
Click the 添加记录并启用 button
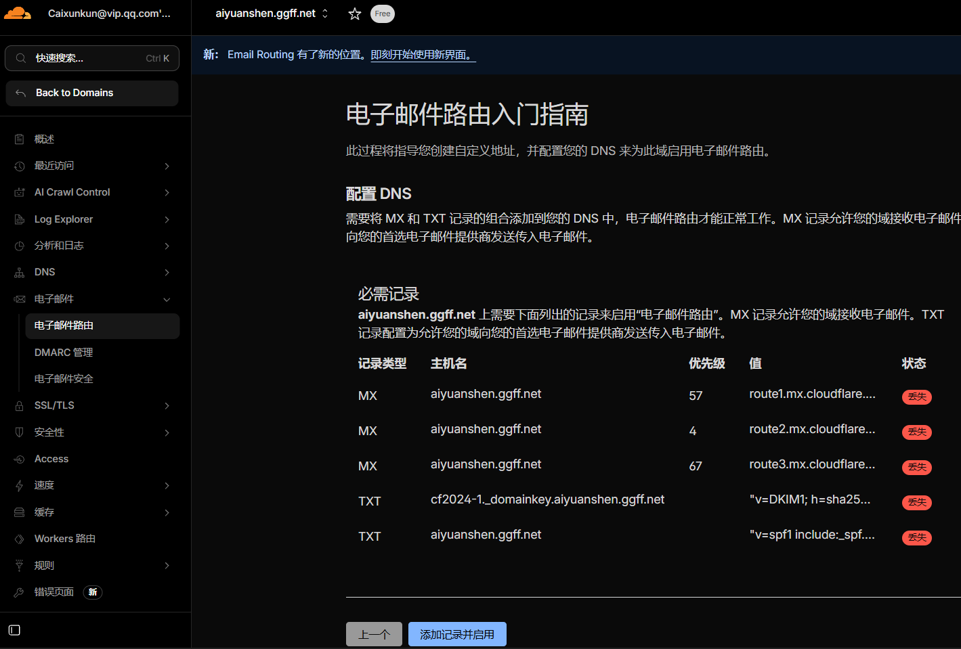(x=457, y=633)
